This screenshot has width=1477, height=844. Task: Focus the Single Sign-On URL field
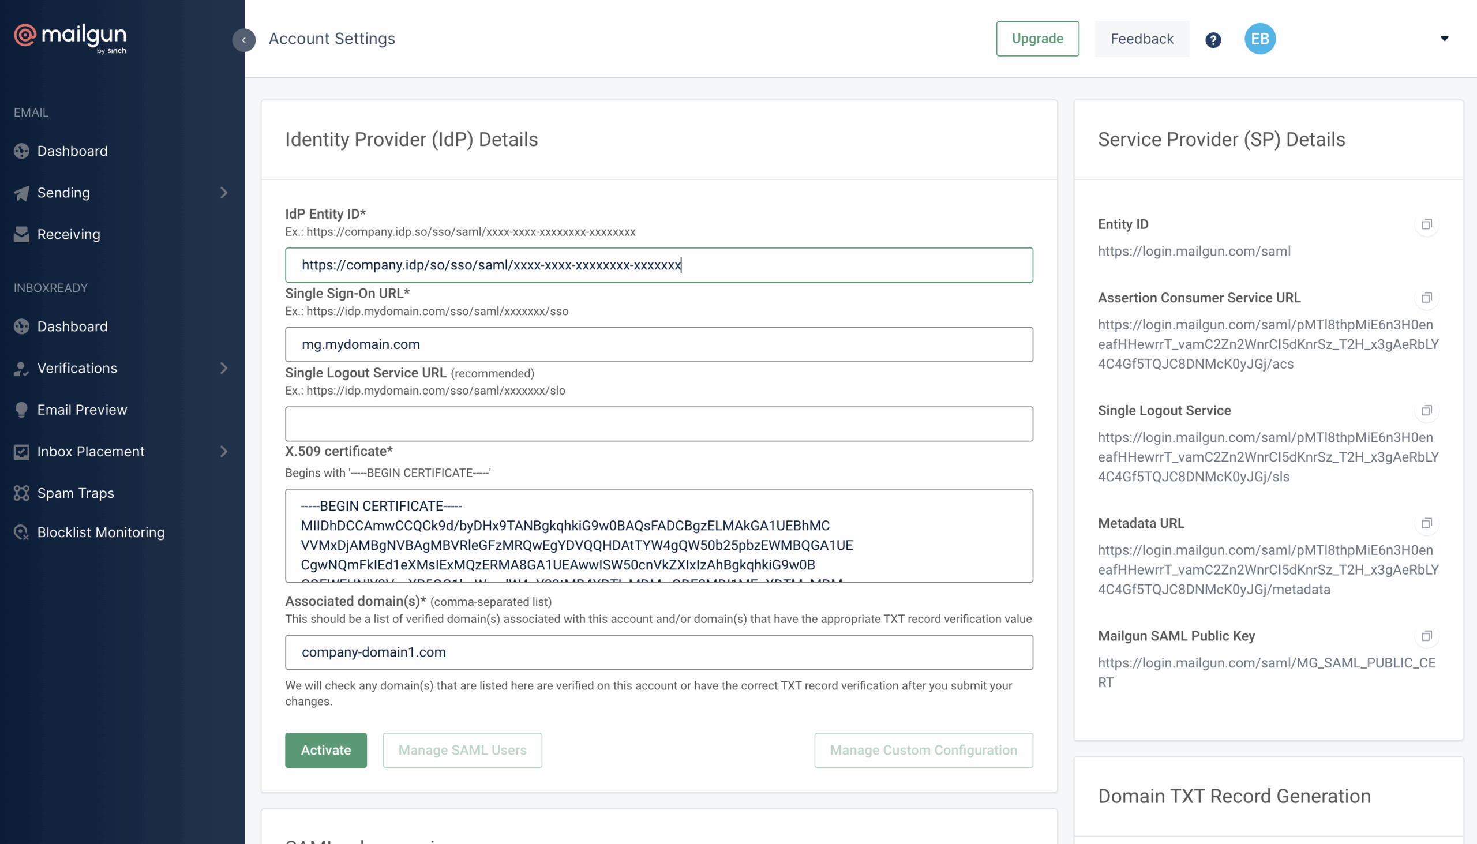658,344
